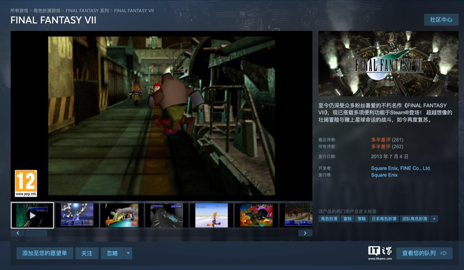Open the Final Fantasy VII header image
464x270 pixels.
tap(388, 63)
